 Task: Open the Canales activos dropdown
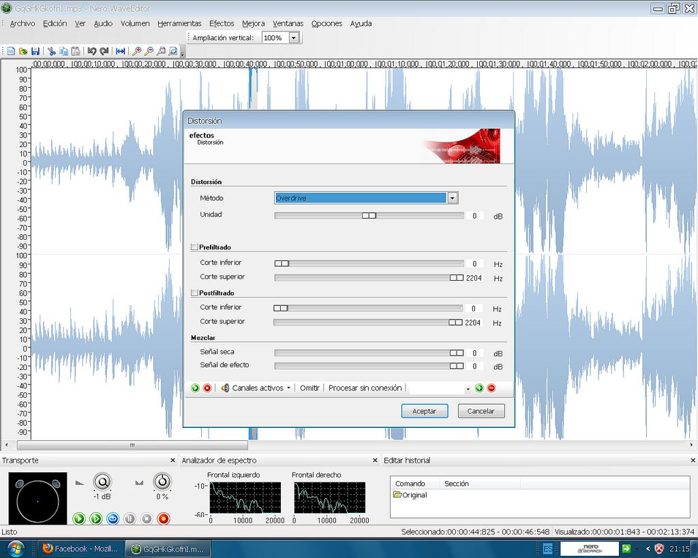pos(261,388)
